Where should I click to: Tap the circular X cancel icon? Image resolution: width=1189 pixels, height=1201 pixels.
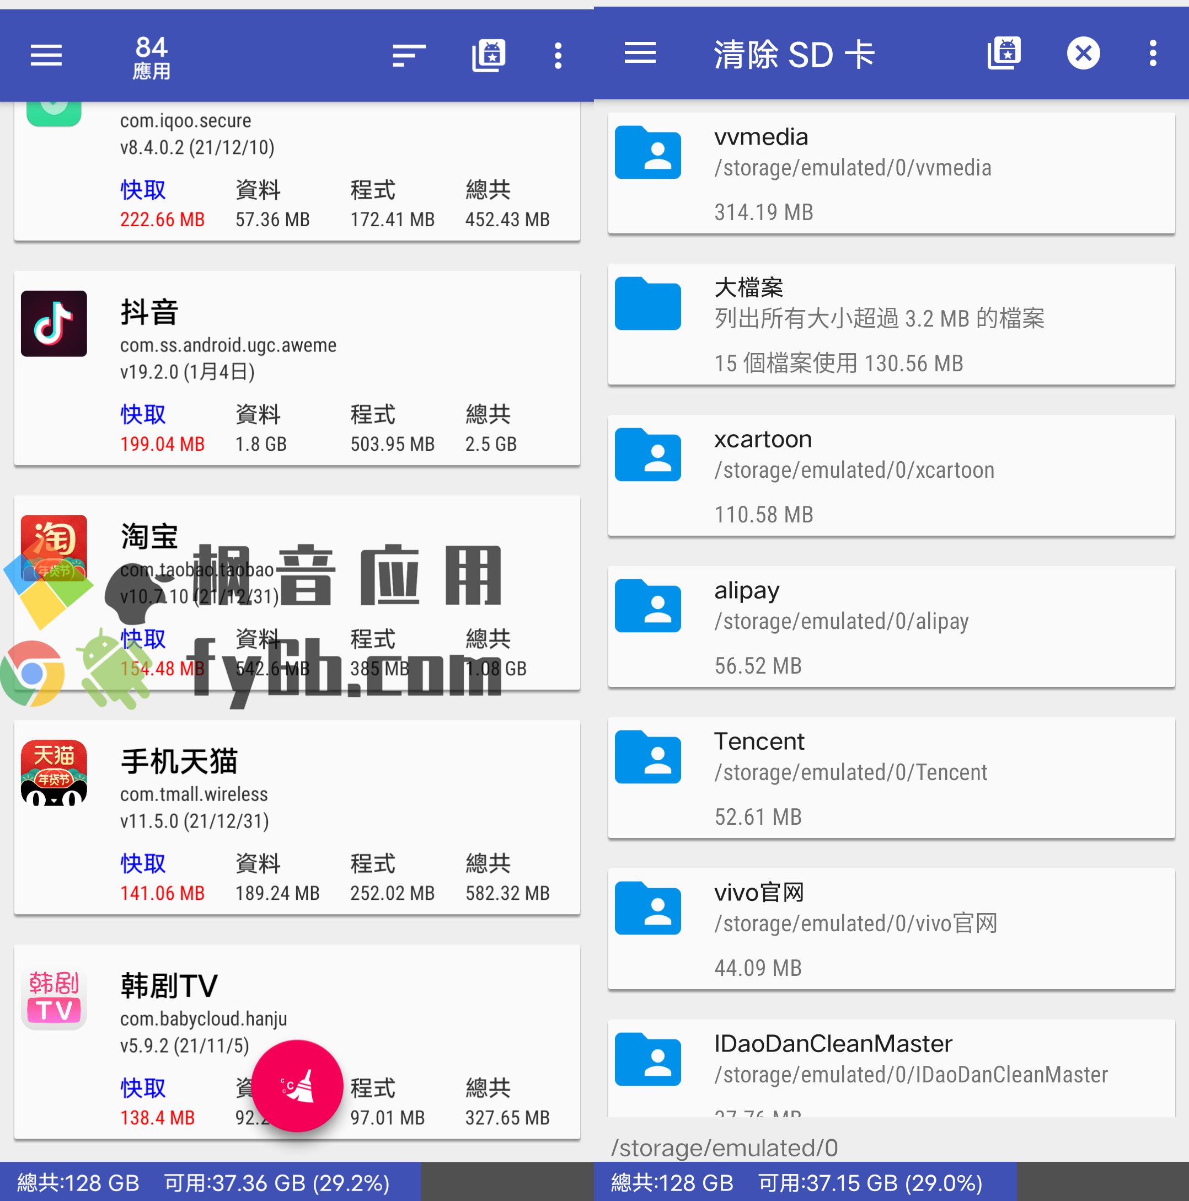1083,53
